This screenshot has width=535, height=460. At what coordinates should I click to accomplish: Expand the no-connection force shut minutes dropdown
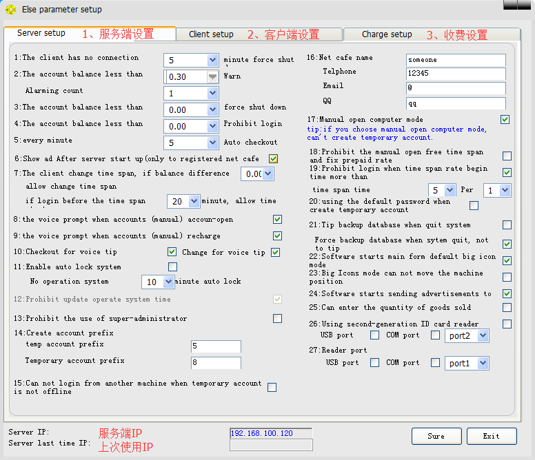click(x=212, y=61)
